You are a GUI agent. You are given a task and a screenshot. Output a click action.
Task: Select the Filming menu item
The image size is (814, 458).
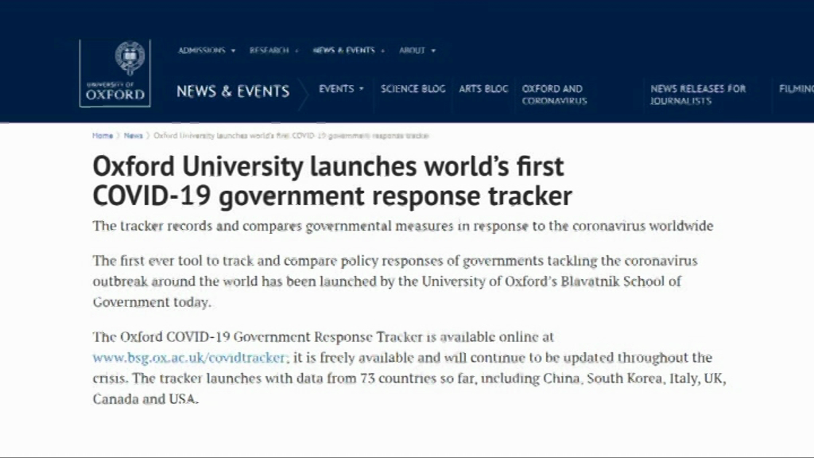(796, 89)
